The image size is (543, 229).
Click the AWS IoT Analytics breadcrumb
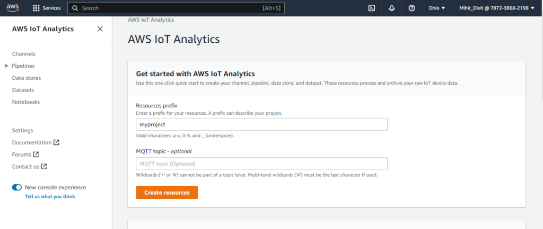click(151, 20)
